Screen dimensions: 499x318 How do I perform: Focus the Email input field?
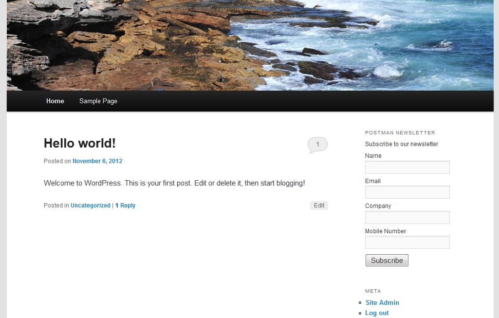[407, 192]
